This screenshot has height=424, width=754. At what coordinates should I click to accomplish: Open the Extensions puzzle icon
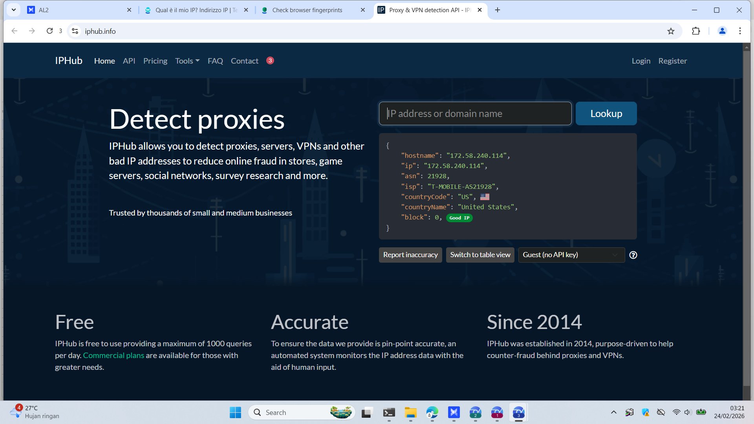tap(696, 31)
